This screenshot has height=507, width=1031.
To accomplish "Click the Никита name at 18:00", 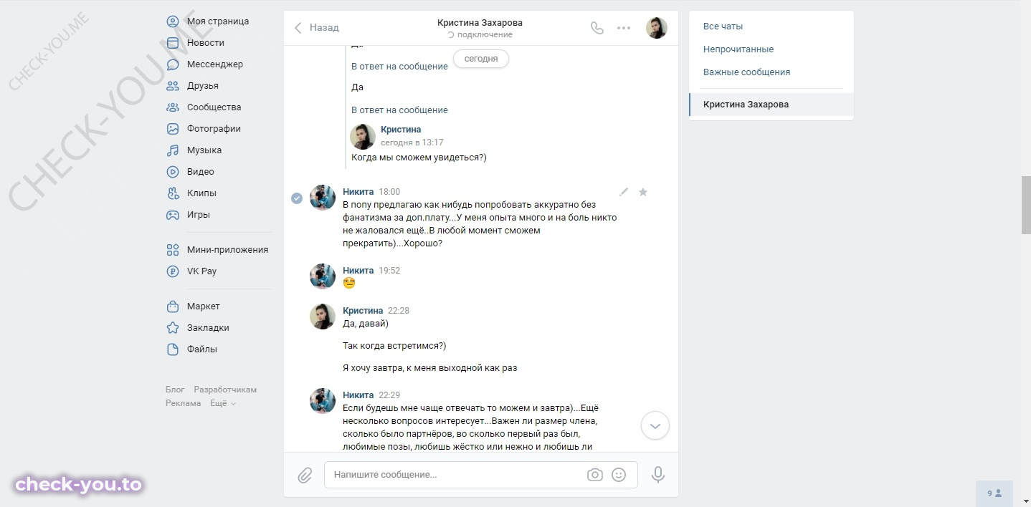I will tap(358, 192).
